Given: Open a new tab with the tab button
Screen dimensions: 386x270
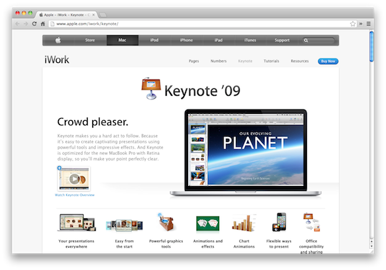Looking at the screenshot, I should (x=103, y=15).
